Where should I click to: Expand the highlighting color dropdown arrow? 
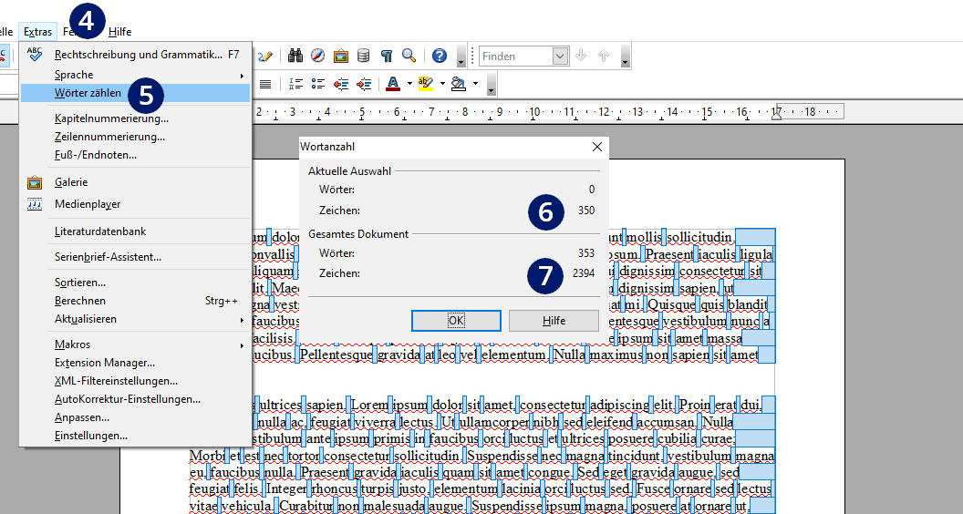click(x=442, y=84)
